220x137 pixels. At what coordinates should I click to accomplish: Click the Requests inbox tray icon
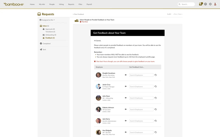(39, 14)
